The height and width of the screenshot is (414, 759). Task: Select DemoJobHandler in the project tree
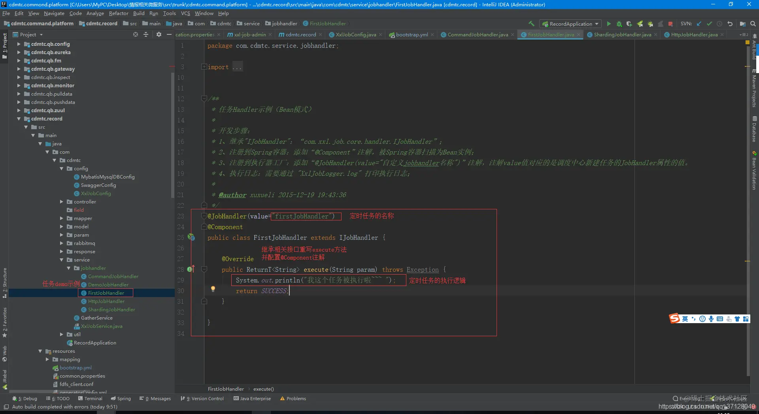click(108, 284)
